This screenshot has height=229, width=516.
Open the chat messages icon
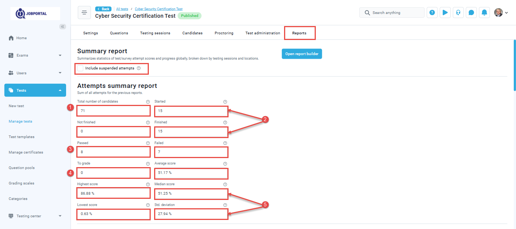click(x=471, y=12)
